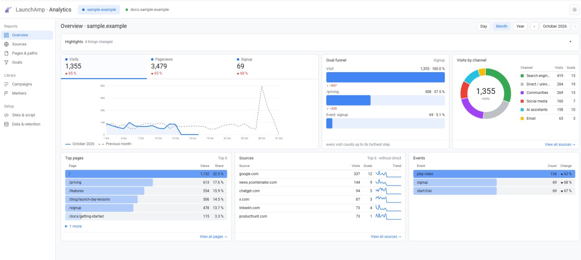
Task: Click the Sites & script code icon
Action: (6, 115)
